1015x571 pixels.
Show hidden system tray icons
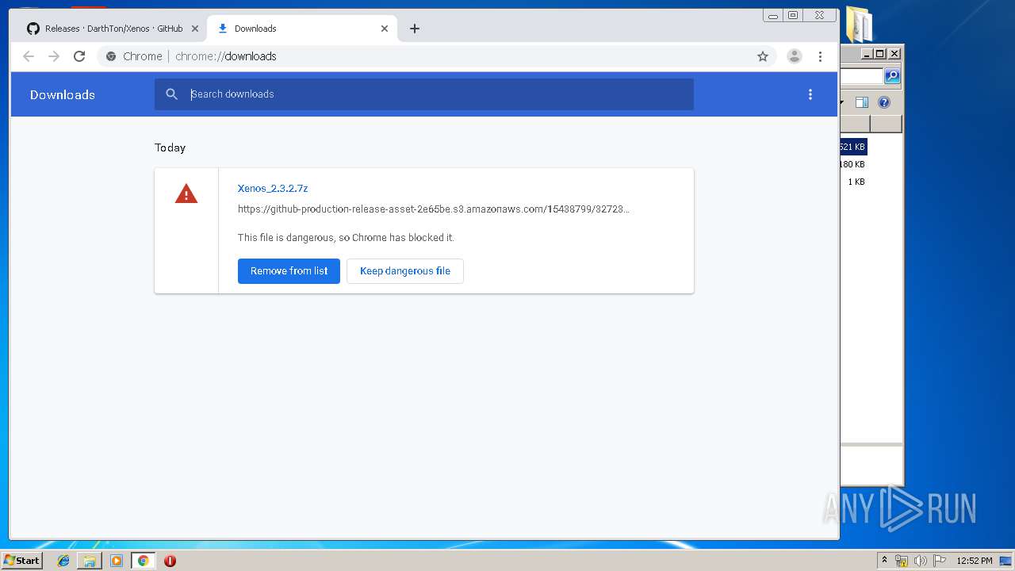(884, 561)
